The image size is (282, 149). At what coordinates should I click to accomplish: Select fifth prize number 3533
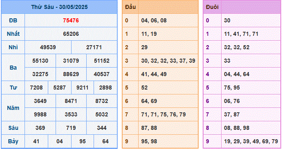(71, 114)
